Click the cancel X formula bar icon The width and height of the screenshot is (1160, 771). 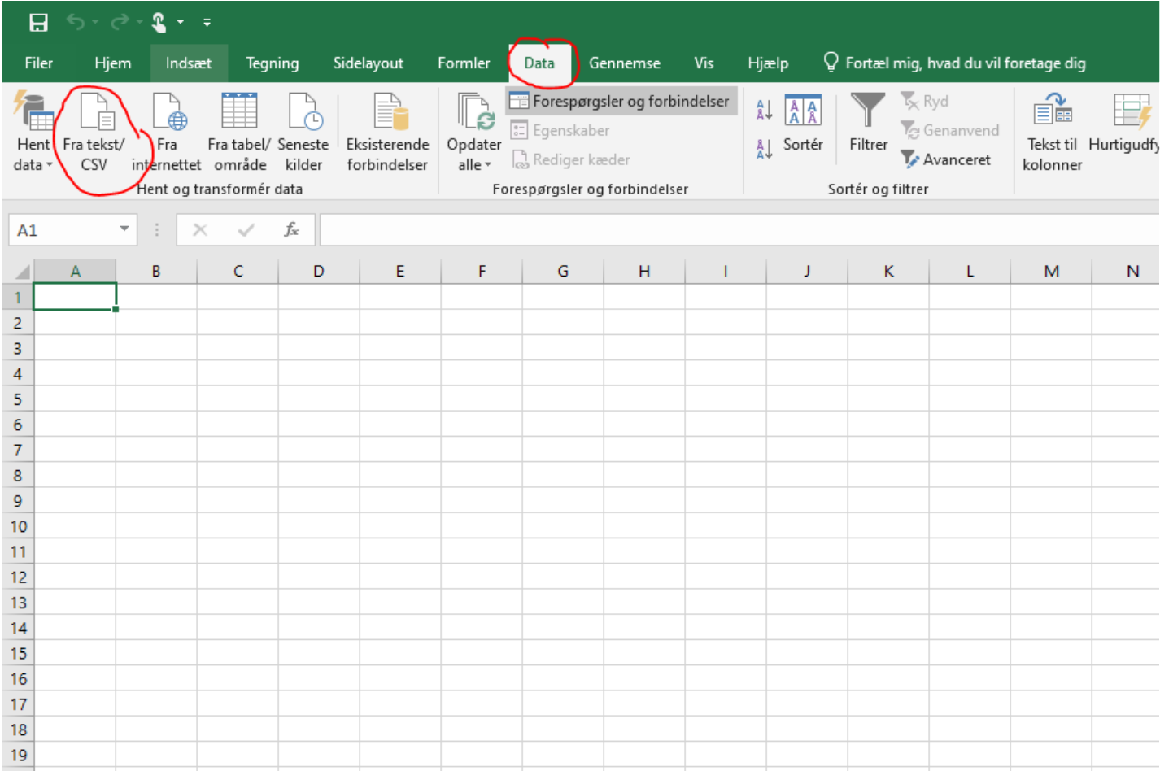click(200, 230)
